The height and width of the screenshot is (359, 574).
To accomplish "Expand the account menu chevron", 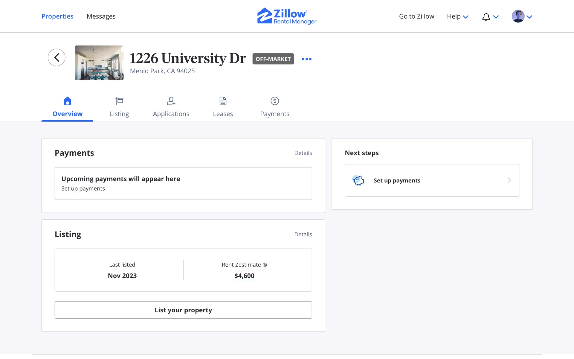I will coord(529,17).
